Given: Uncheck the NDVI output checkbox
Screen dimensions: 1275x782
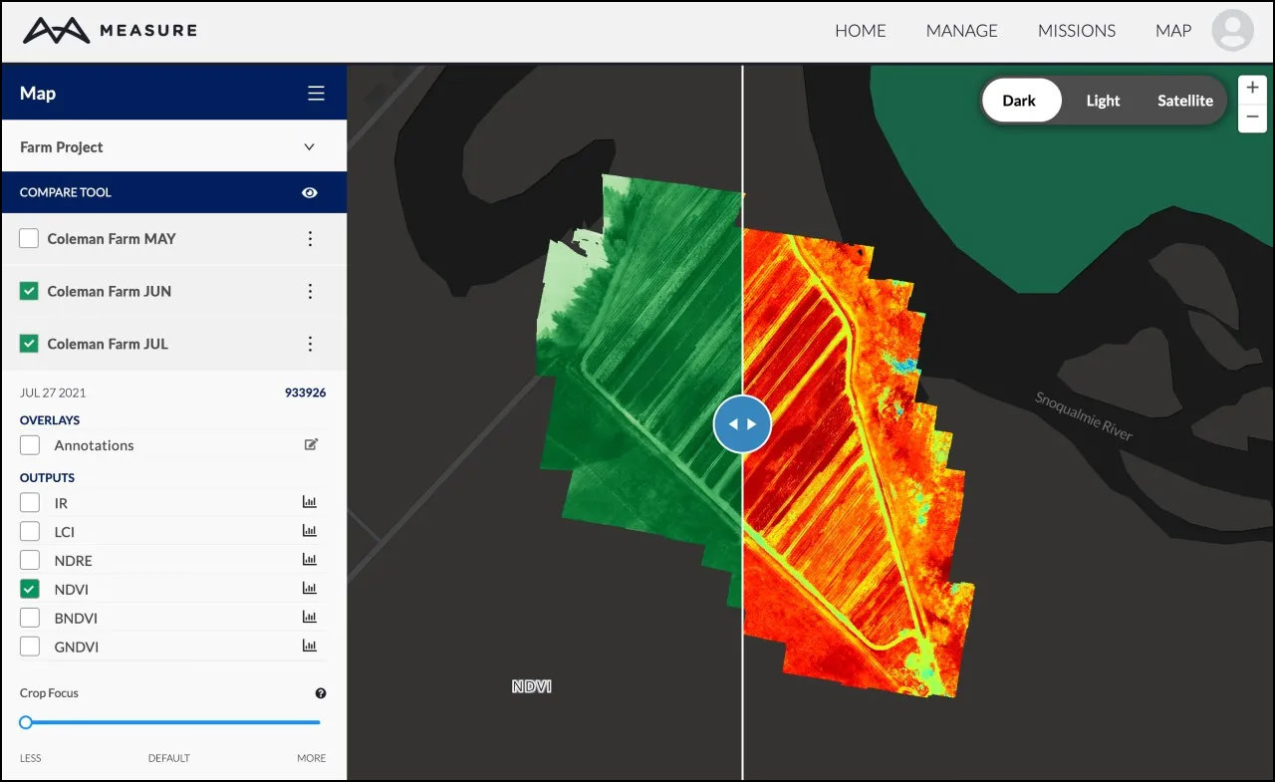Looking at the screenshot, I should 30,589.
